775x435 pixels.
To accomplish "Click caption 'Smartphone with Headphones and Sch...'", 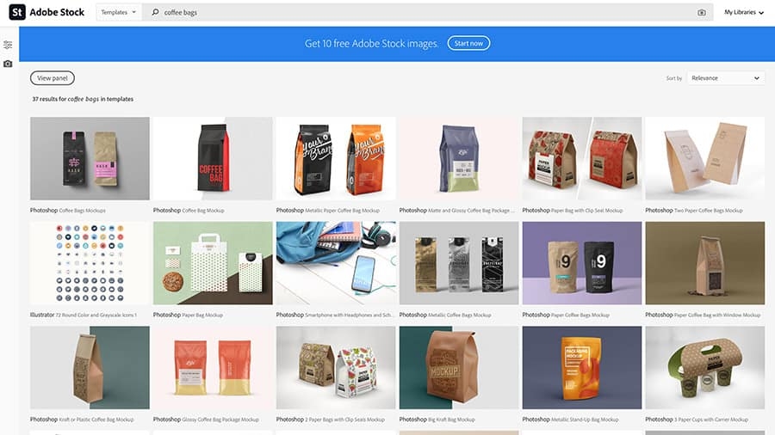I will tap(349, 315).
